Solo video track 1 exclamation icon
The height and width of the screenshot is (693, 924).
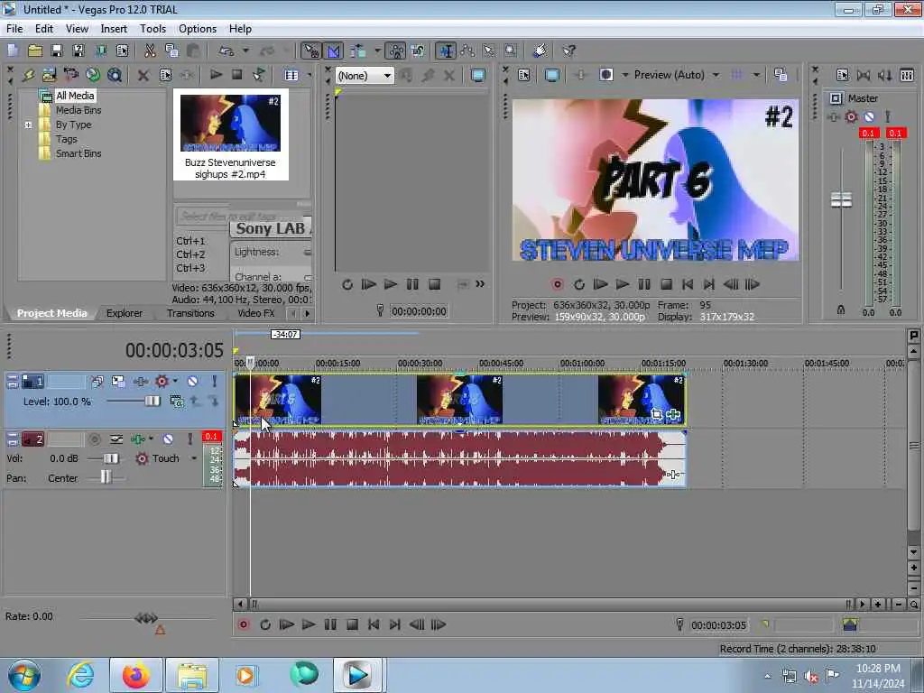pyautogui.click(x=214, y=382)
